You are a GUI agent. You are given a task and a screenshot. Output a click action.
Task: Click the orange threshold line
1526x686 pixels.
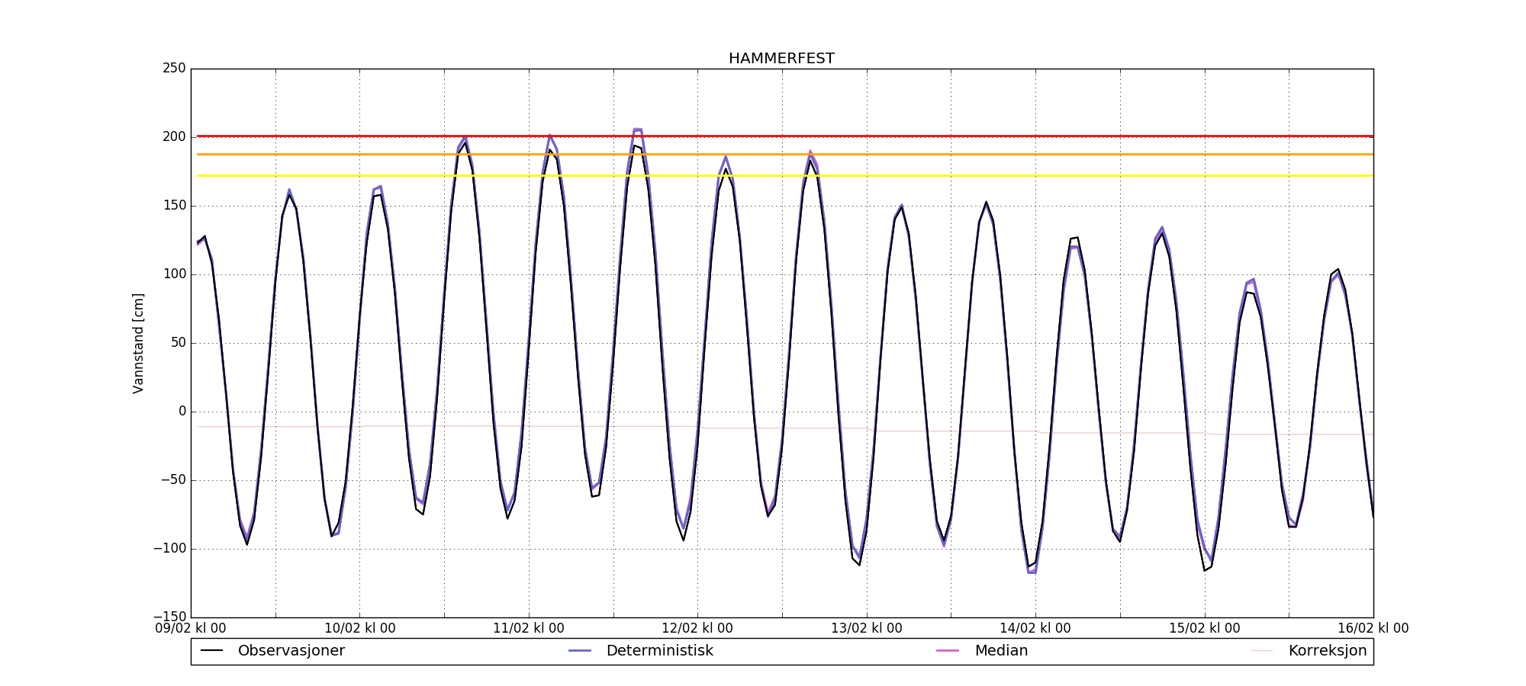[x=785, y=155]
